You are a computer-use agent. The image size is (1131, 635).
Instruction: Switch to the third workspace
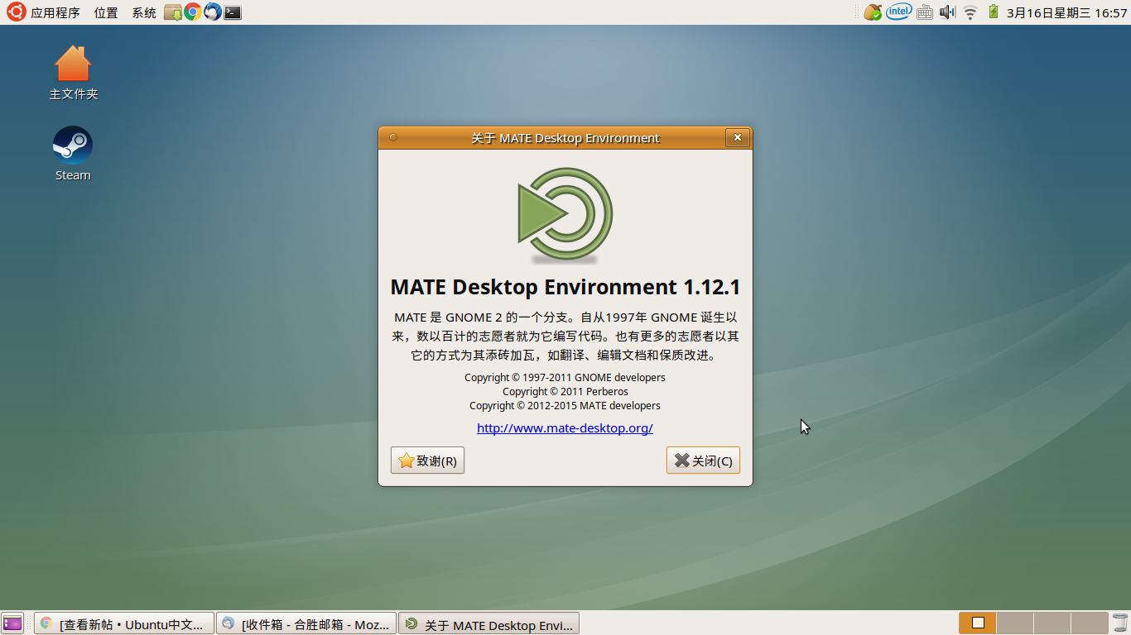(x=1052, y=623)
